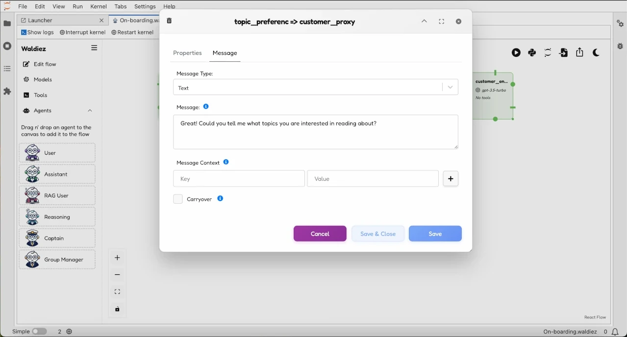Click the message context Key field

click(x=239, y=179)
